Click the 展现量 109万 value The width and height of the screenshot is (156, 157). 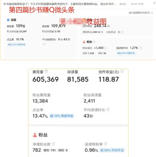pyautogui.click(x=21, y=26)
